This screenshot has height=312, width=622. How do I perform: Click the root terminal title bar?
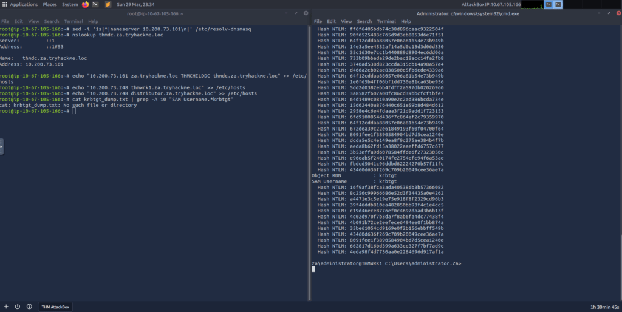click(155, 13)
